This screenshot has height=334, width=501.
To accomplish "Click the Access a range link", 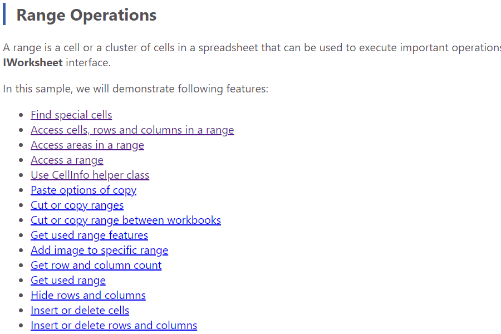I will (67, 160).
